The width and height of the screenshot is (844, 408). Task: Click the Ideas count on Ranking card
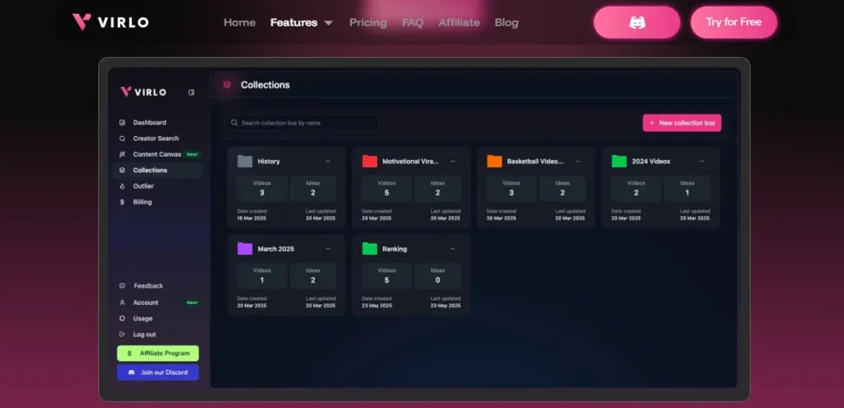[438, 276]
